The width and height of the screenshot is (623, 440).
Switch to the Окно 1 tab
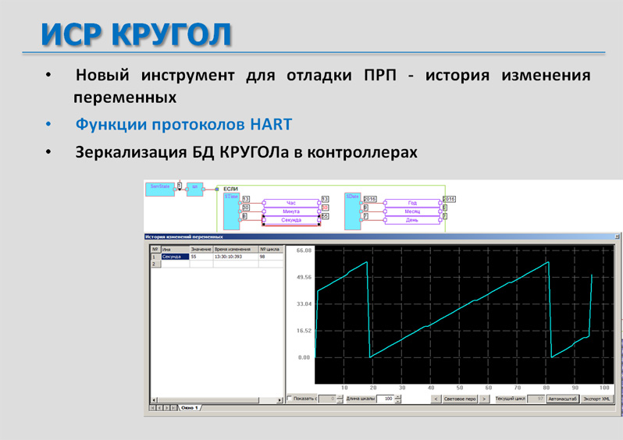click(x=190, y=408)
